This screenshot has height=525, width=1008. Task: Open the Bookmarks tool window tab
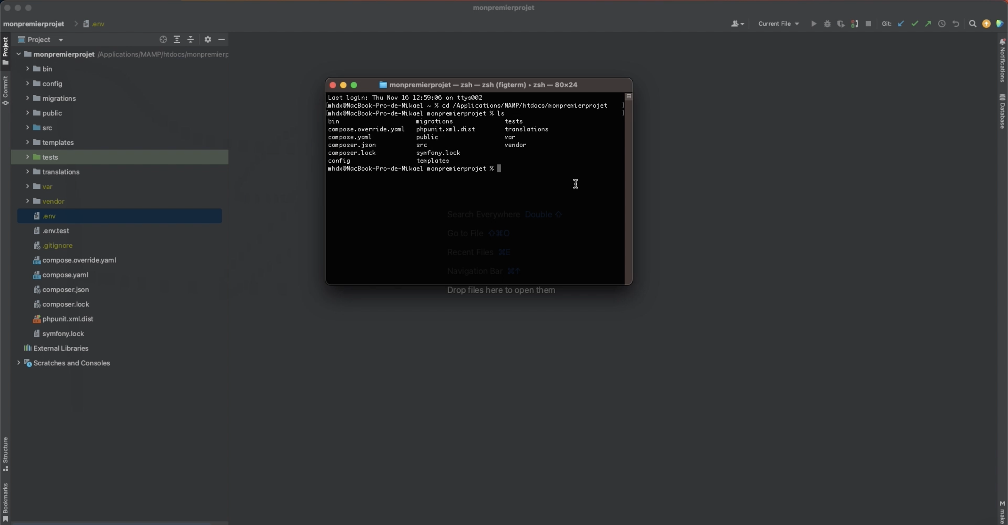[x=5, y=502]
